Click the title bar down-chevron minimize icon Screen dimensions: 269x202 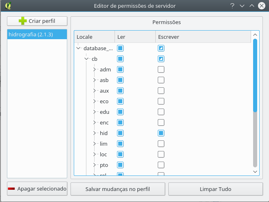click(x=242, y=6)
